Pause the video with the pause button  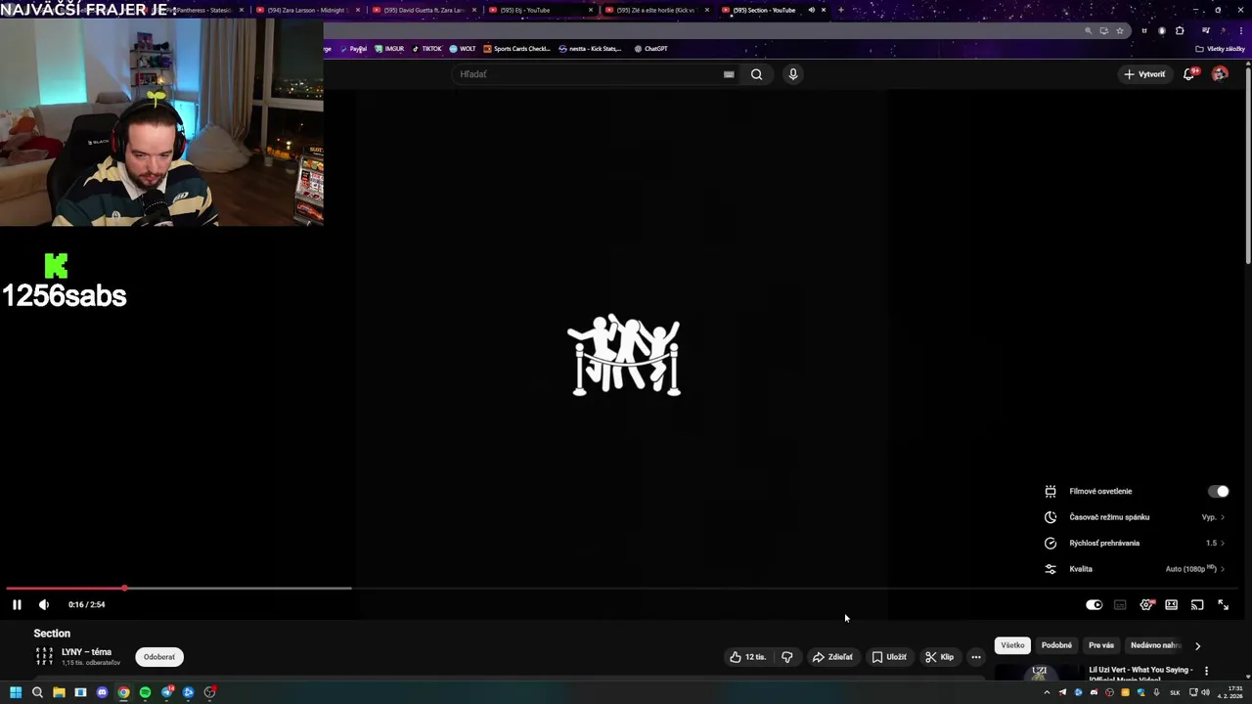pos(17,605)
